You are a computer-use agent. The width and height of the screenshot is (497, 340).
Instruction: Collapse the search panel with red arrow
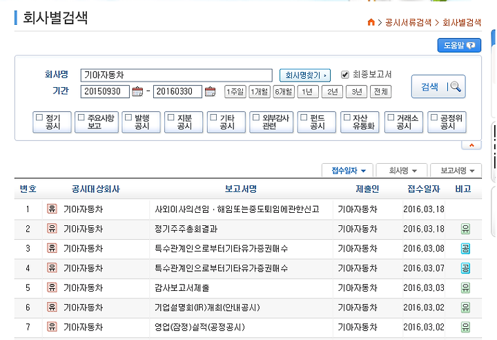(471, 145)
